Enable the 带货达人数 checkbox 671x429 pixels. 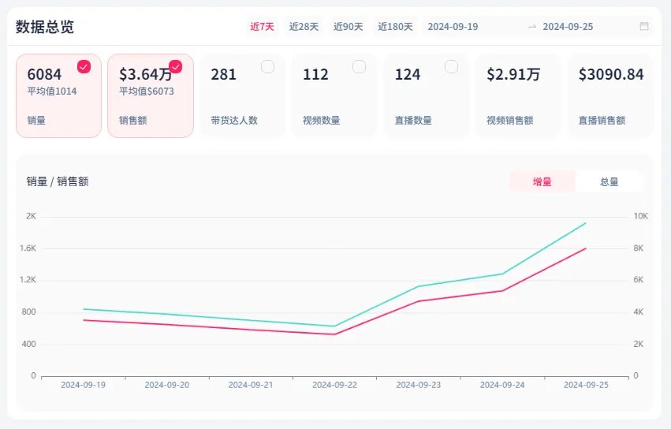tap(267, 67)
